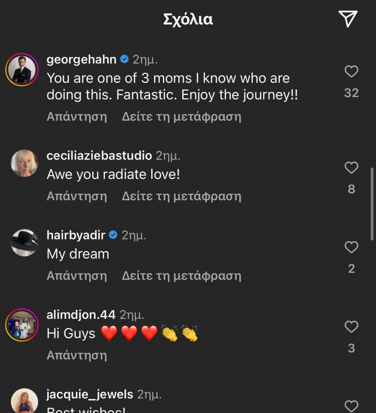Open georgehahn's profile picture
This screenshot has height=413, width=376.
coord(22,69)
